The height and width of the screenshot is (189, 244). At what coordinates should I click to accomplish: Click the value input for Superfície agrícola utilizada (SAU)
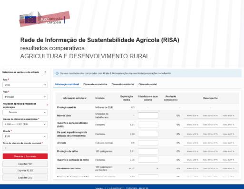148,125
